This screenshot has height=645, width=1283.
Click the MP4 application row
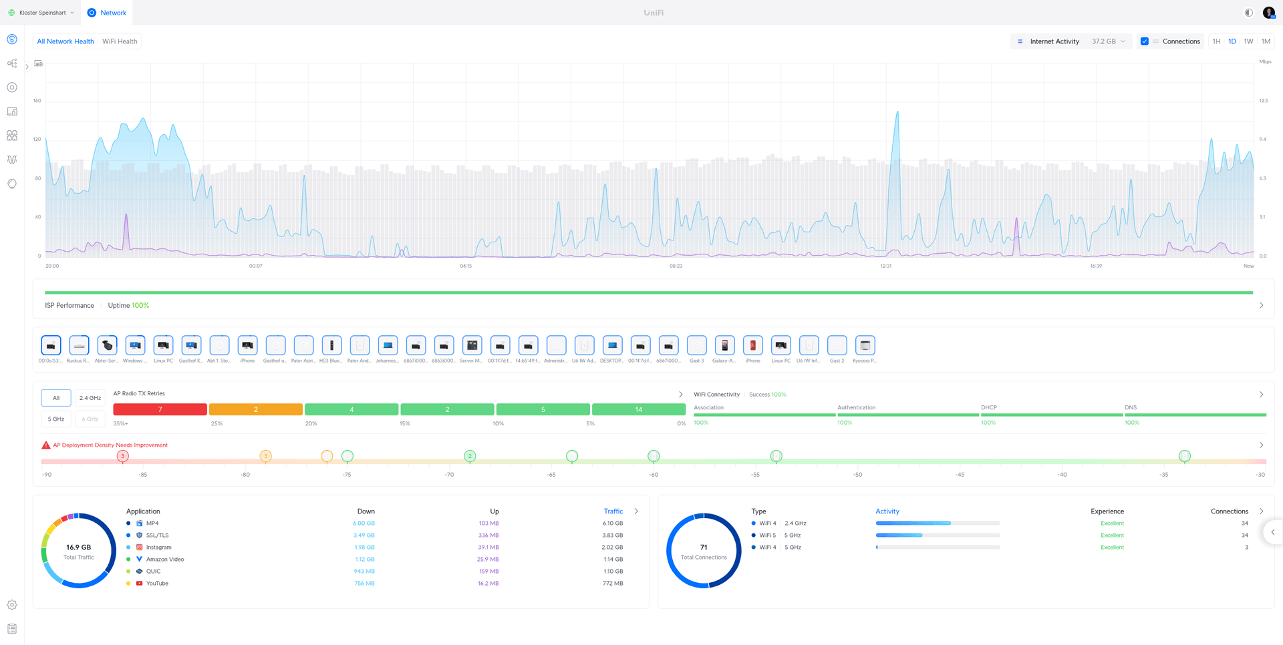coord(374,523)
